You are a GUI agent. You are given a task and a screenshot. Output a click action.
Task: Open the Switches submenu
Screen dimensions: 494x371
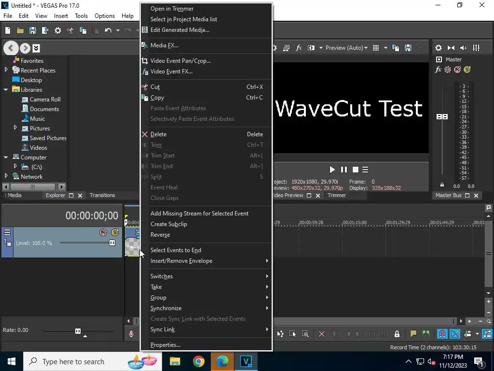click(206, 276)
